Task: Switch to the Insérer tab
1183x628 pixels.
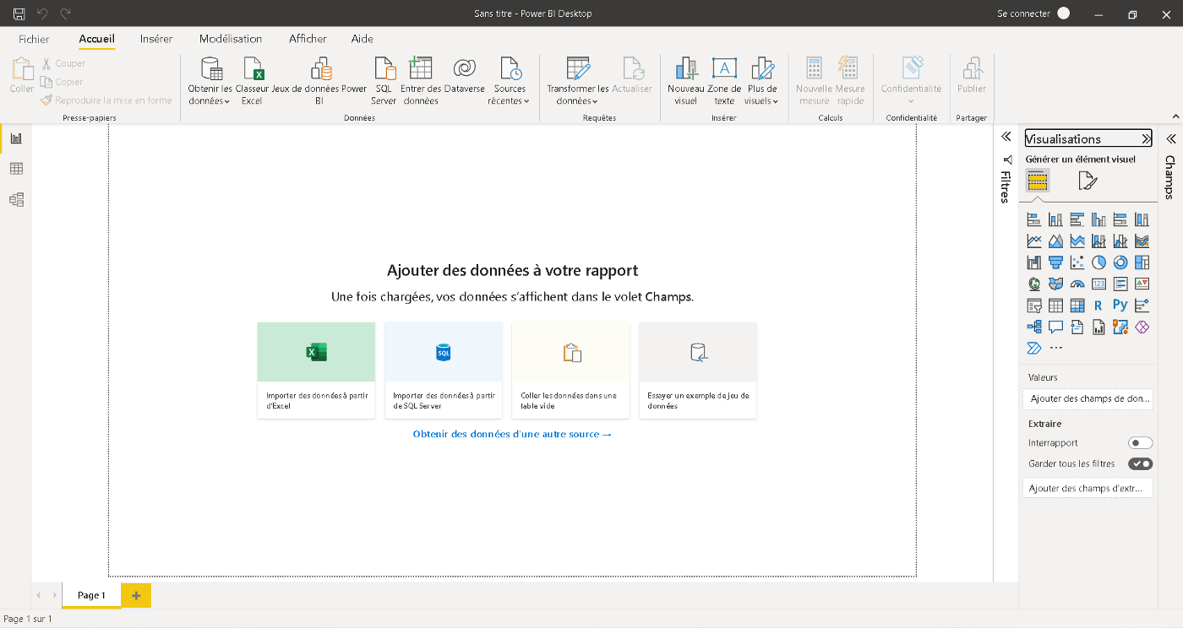Action: (156, 39)
